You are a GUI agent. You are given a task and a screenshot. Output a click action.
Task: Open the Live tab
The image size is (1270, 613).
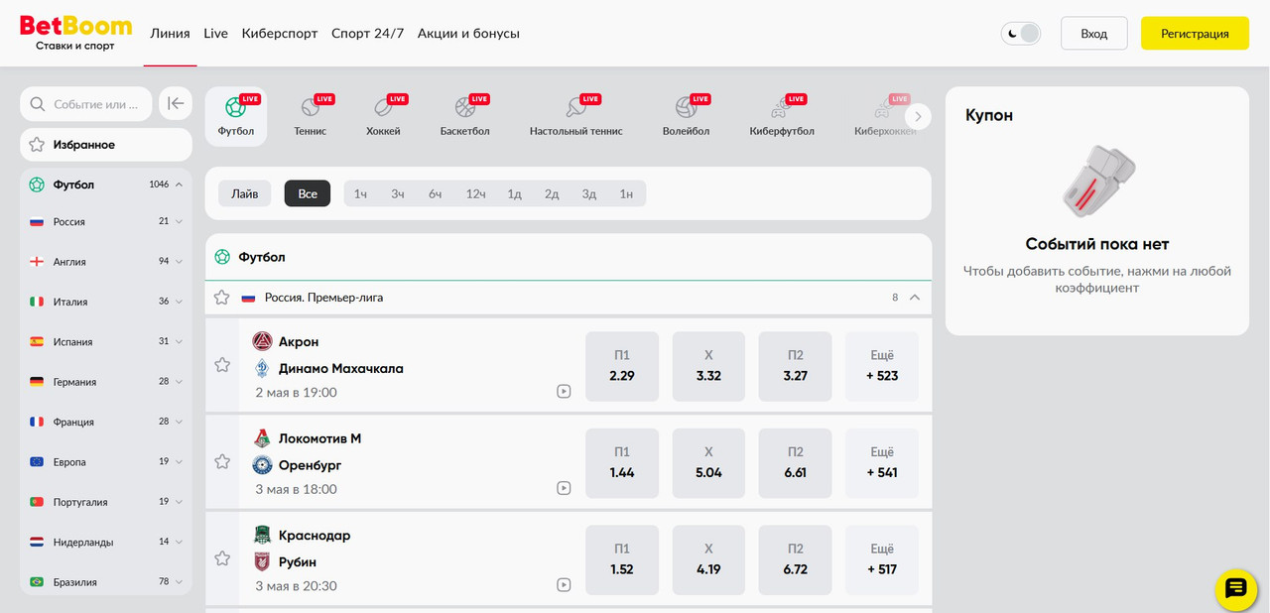tap(215, 34)
